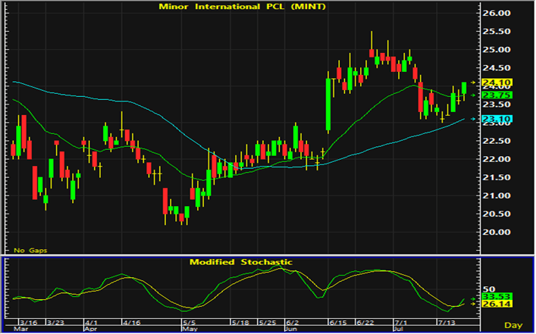The height and width of the screenshot is (334, 536).
Task: Click the Mar month label
Action: (20, 329)
